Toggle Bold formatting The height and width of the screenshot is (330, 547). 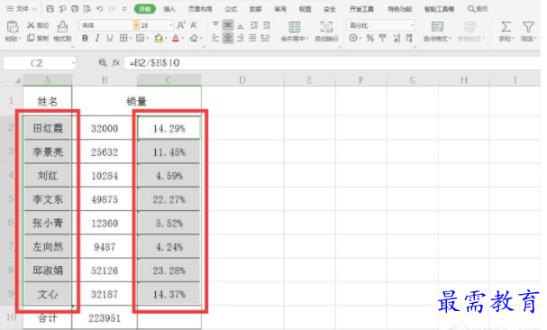(x=85, y=38)
